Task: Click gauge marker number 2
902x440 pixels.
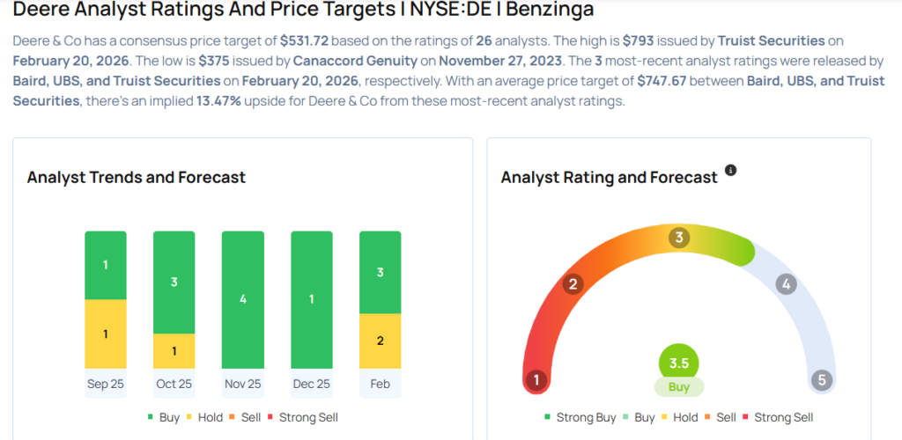Action: tap(573, 283)
